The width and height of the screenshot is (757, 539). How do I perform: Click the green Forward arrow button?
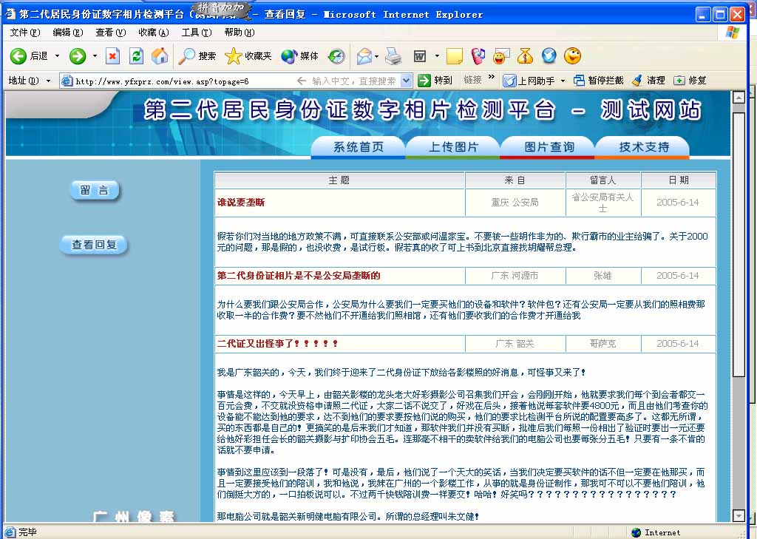77,56
